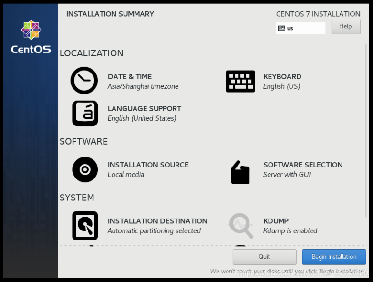Viewport: 373px width, 282px height.
Task: Click the 'us' keyboard layout field
Action: 300,28
